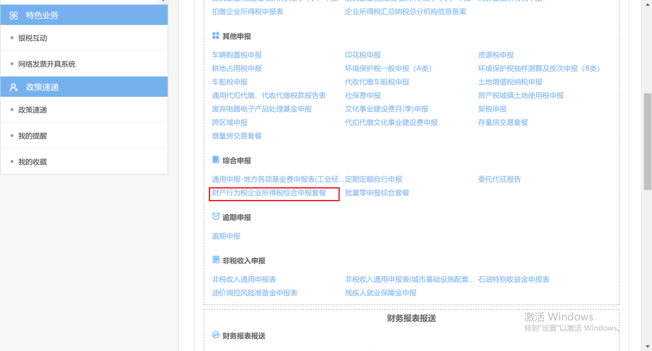Select 耕地占用税申报
Viewport: 652px width, 351px height.
pyautogui.click(x=237, y=68)
